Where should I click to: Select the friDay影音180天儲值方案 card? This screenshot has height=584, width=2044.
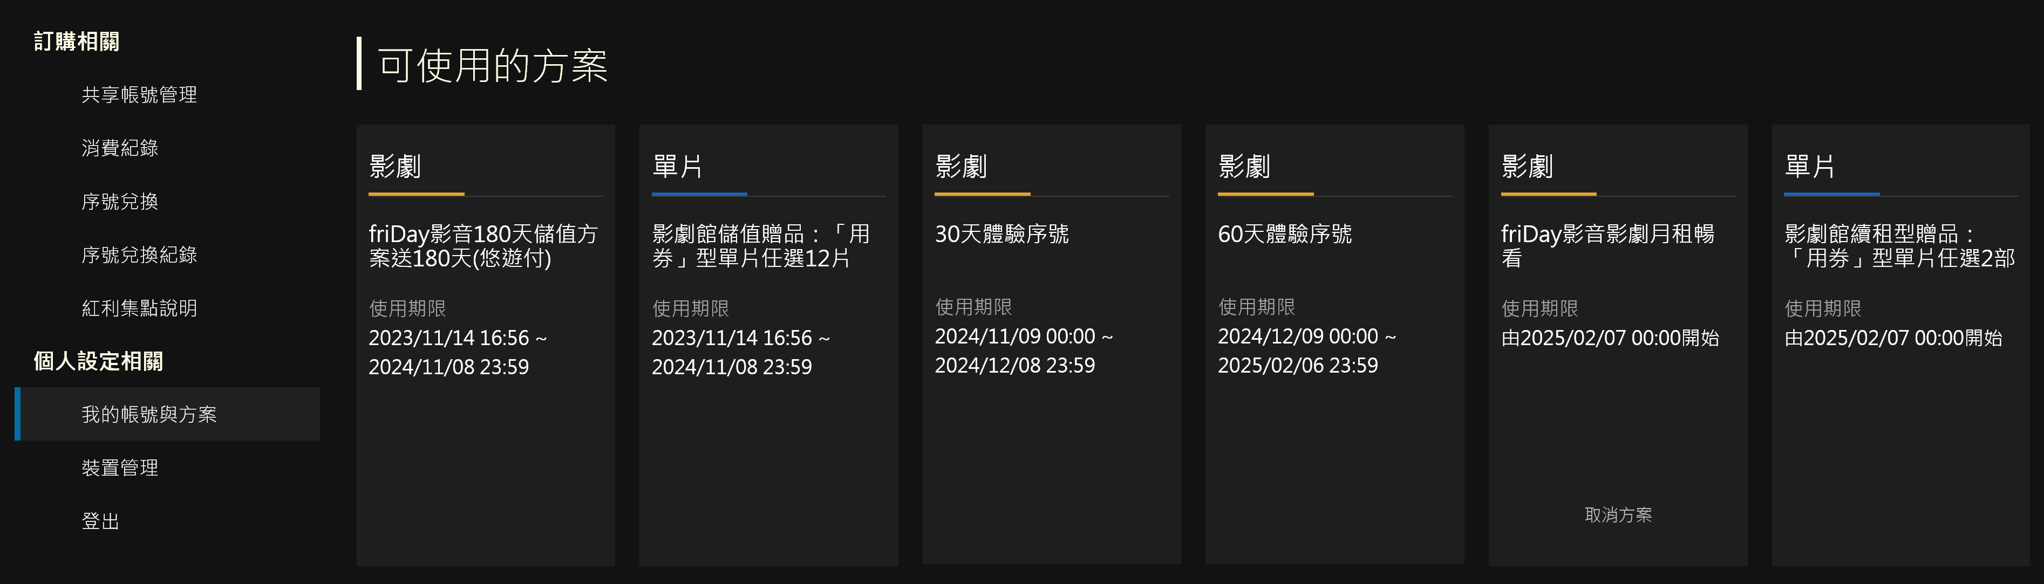tap(483, 246)
